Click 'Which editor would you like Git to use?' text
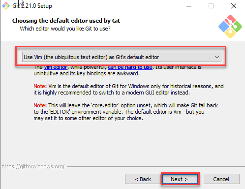 pos(65,29)
